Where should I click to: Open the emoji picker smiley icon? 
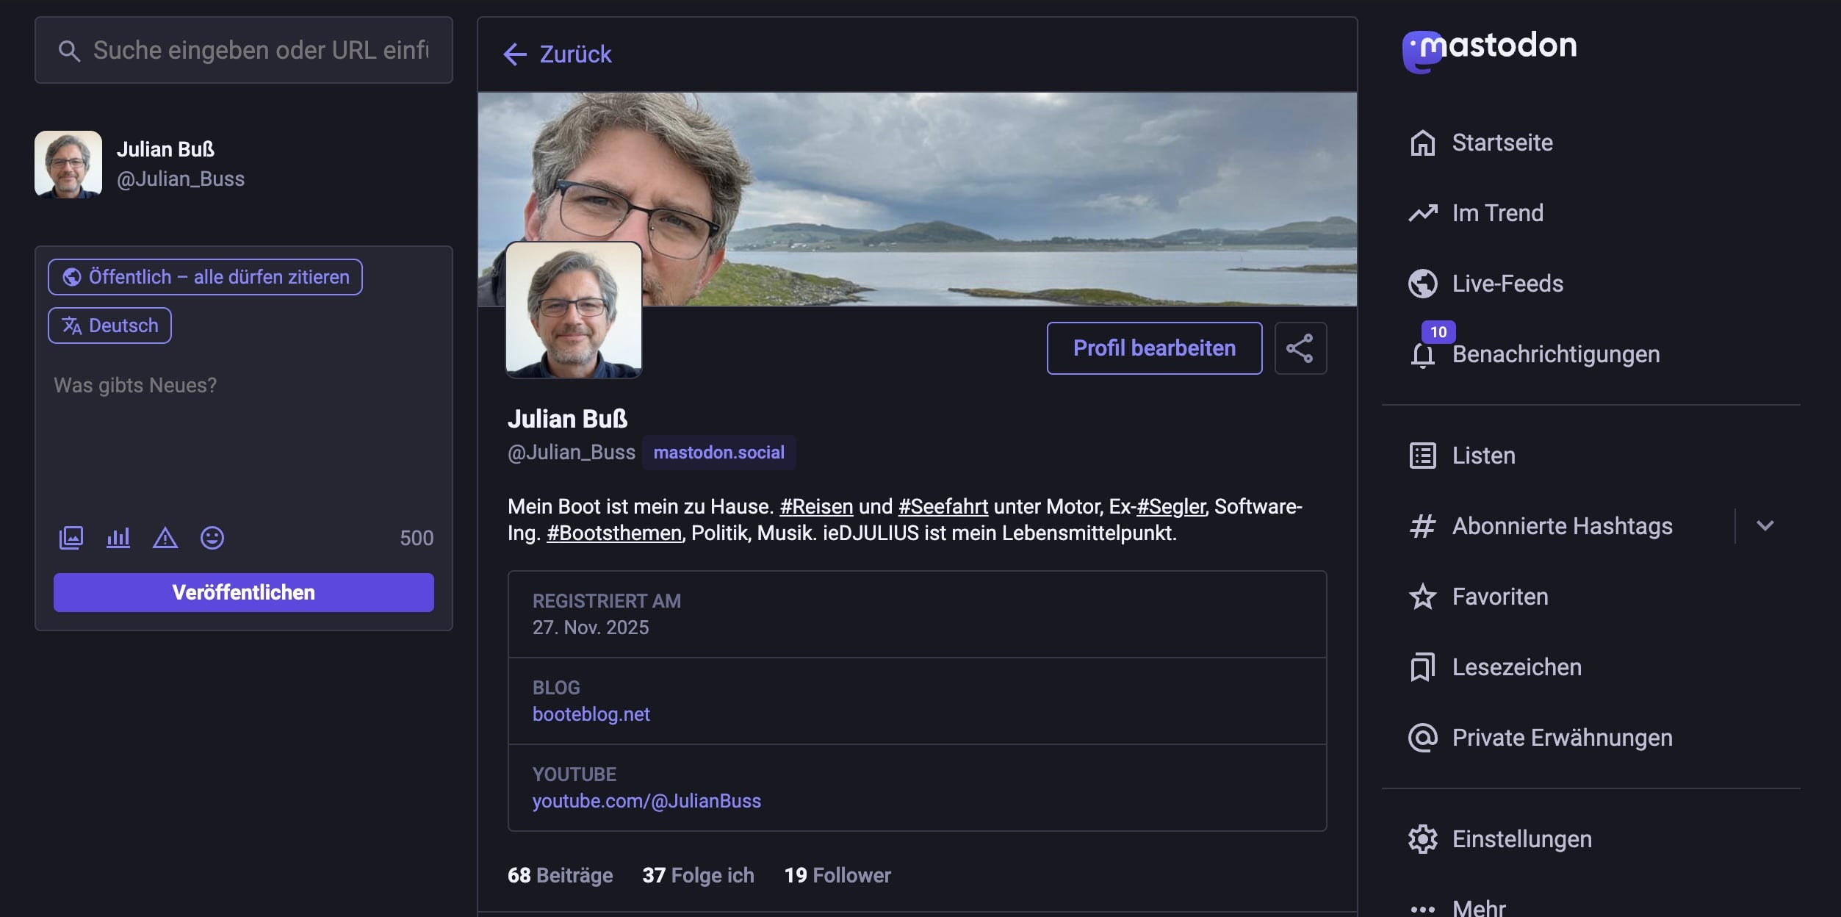[x=212, y=538]
